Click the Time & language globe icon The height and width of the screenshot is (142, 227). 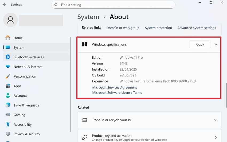(x=8, y=105)
